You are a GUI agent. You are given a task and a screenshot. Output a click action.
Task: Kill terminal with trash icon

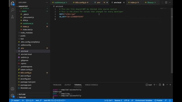[164, 85]
